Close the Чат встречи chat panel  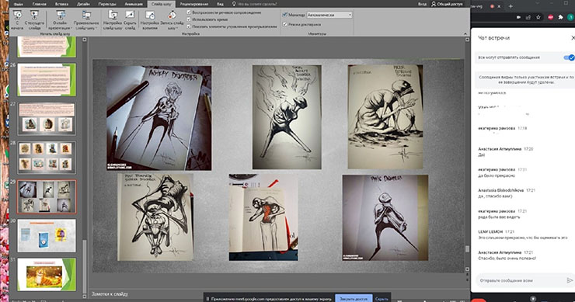click(573, 38)
